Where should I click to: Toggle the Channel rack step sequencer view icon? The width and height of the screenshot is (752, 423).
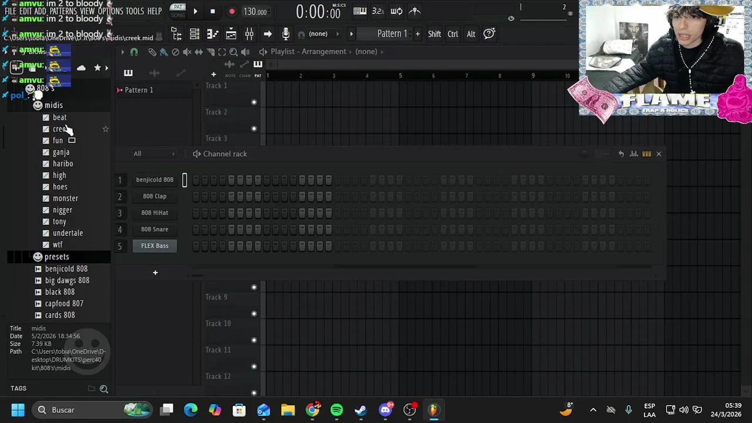[646, 154]
